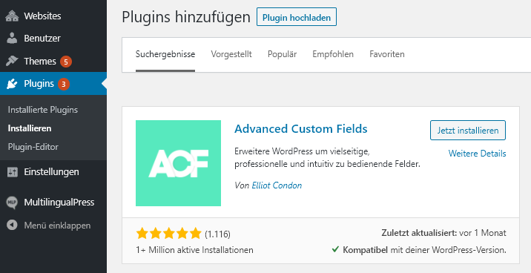This screenshot has height=273, width=531.
Task: Select the Installieren submenu item
Action: tap(30, 128)
